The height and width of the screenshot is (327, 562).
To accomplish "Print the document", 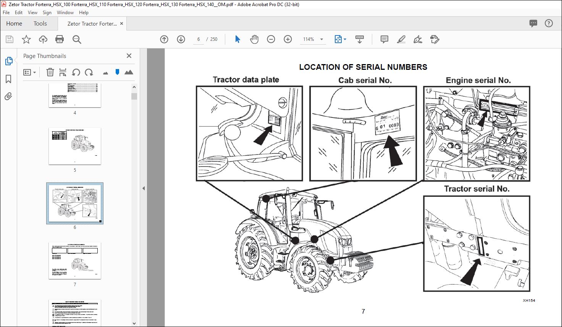I will pyautogui.click(x=60, y=39).
